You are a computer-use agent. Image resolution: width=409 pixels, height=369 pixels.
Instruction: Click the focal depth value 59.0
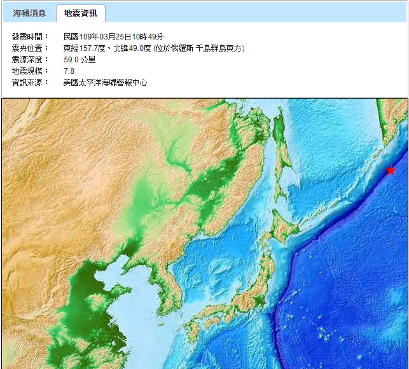pyautogui.click(x=71, y=60)
